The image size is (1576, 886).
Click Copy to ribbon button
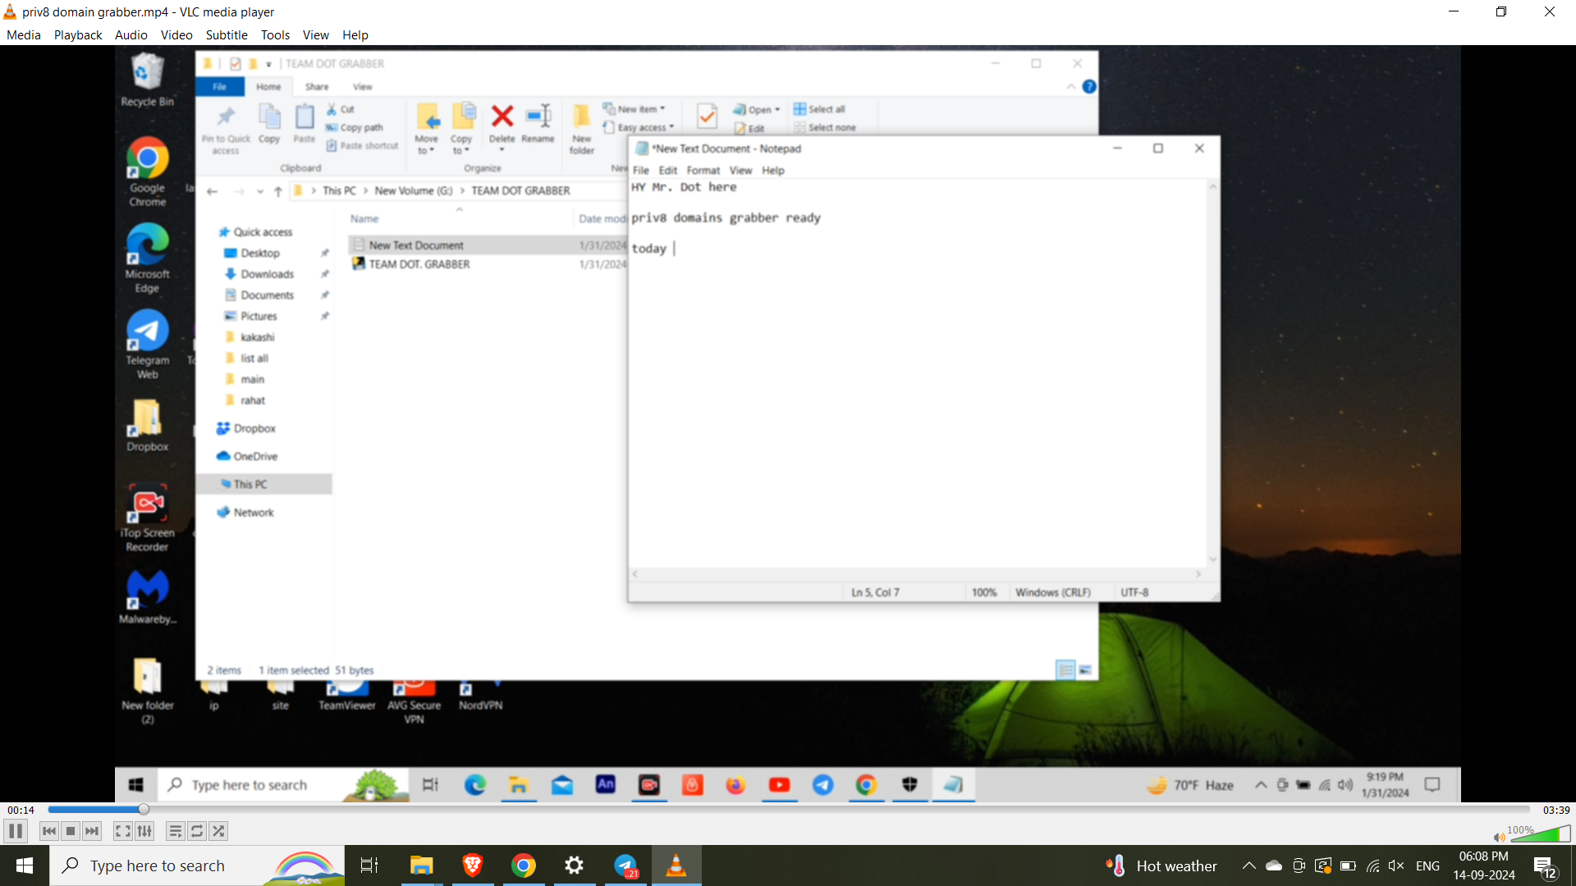pyautogui.click(x=461, y=129)
